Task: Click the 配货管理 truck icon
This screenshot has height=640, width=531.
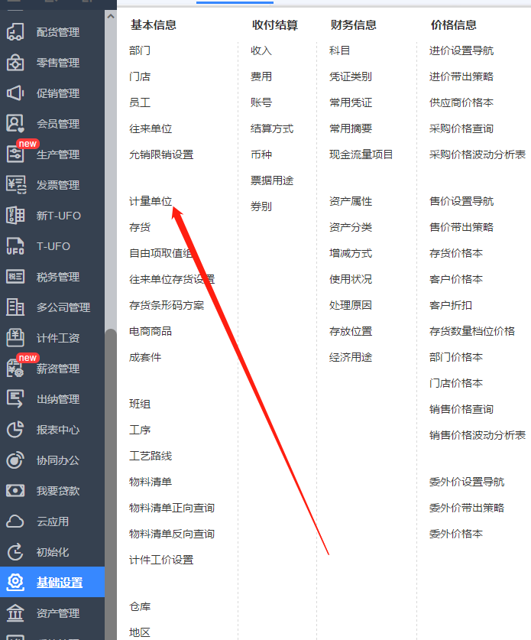Action: tap(15, 32)
